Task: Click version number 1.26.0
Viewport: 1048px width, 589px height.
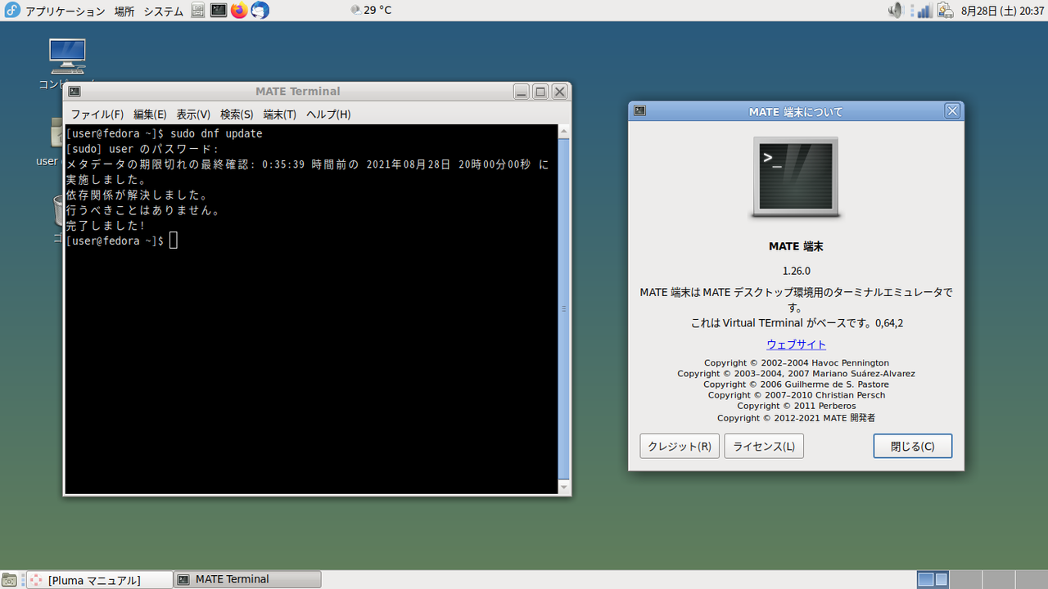Action: (x=796, y=271)
